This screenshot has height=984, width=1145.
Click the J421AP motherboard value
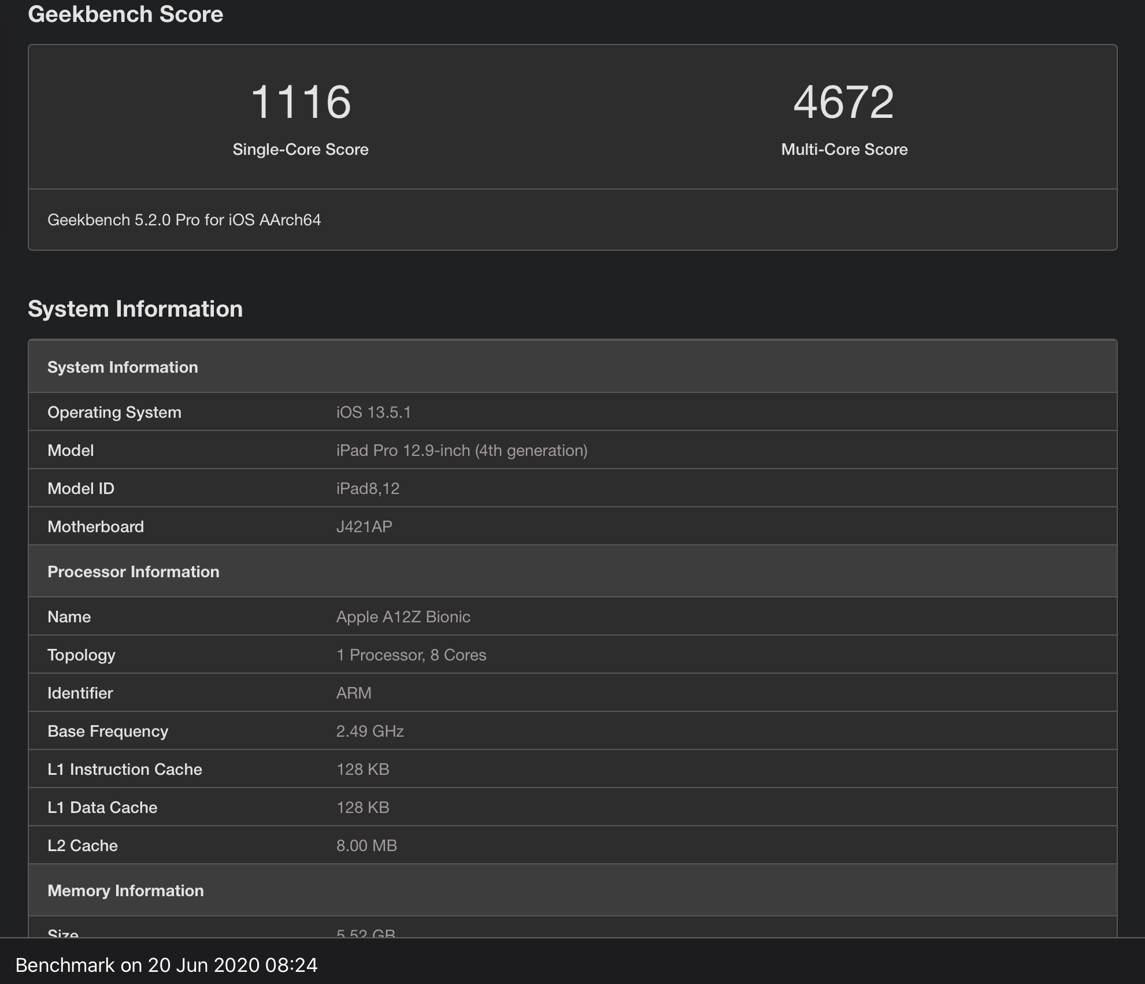click(364, 527)
